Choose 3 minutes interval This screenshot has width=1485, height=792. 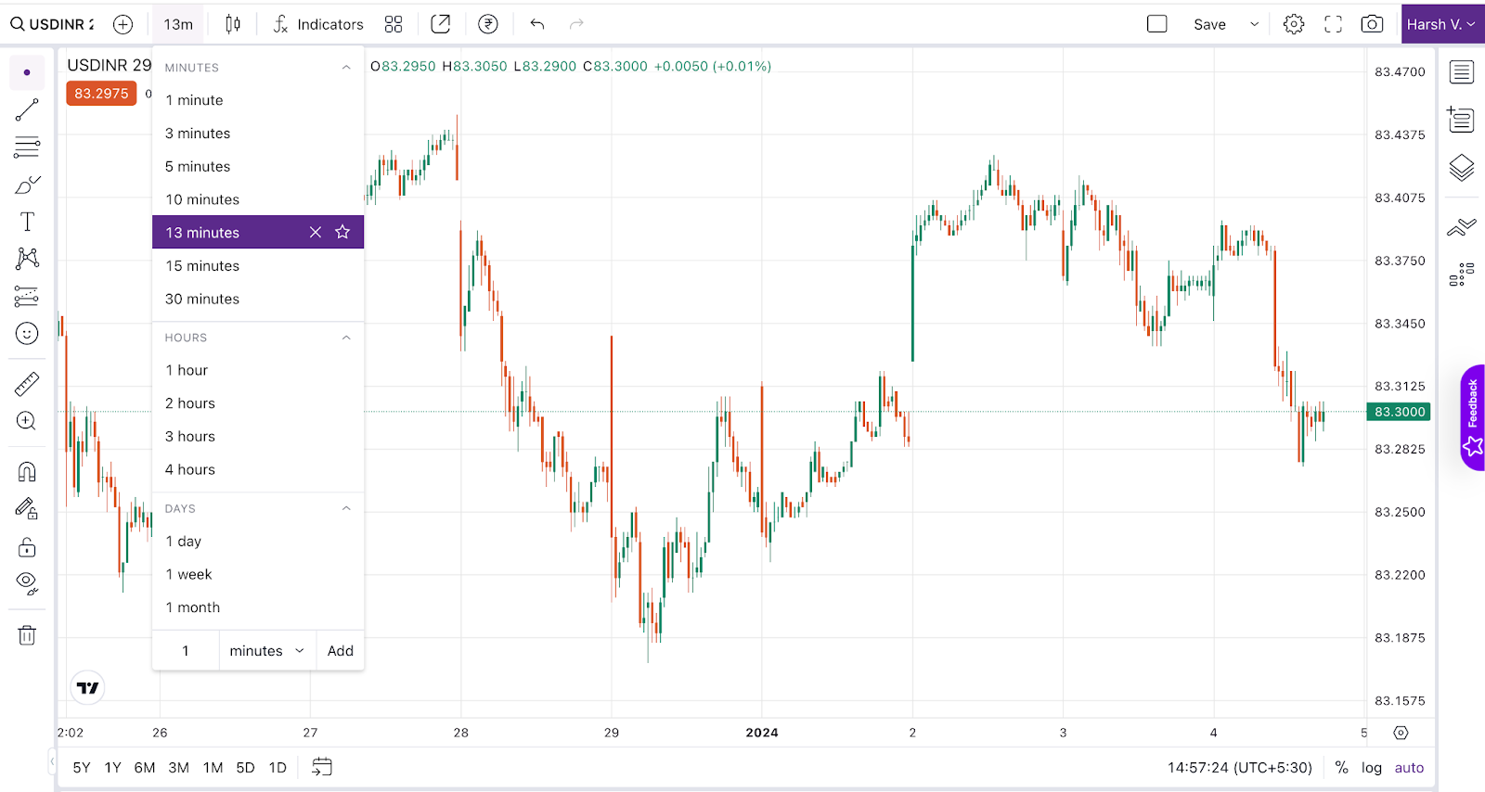tap(258, 134)
